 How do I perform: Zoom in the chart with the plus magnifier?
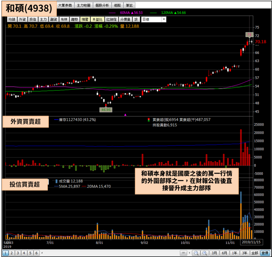(205, 253)
